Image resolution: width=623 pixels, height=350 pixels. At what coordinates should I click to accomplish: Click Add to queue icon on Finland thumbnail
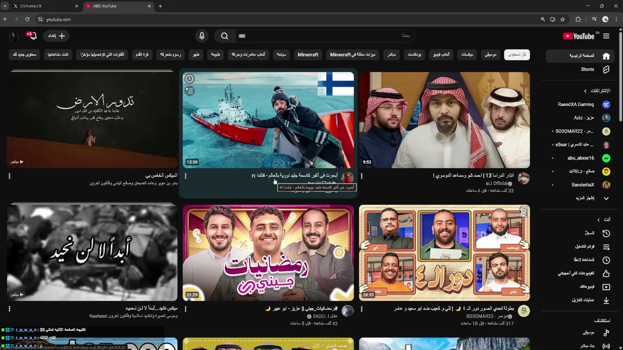coord(190,90)
